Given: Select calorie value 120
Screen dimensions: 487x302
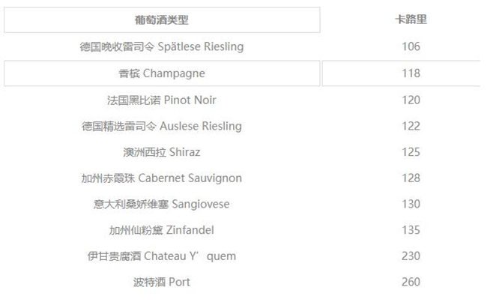Looking at the screenshot, I should coord(411,100).
